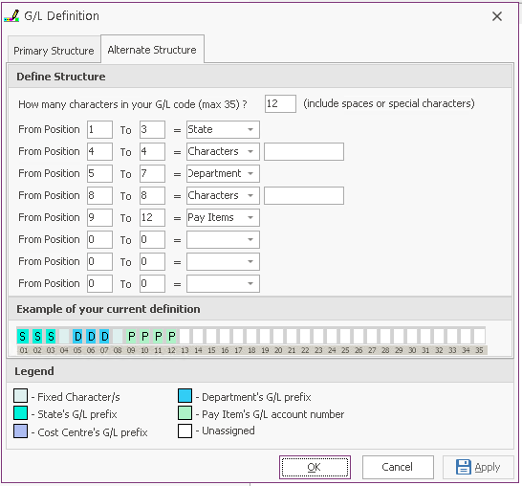
Task: Click the Department's G/L prefix legend swatch
Action: coord(185,395)
